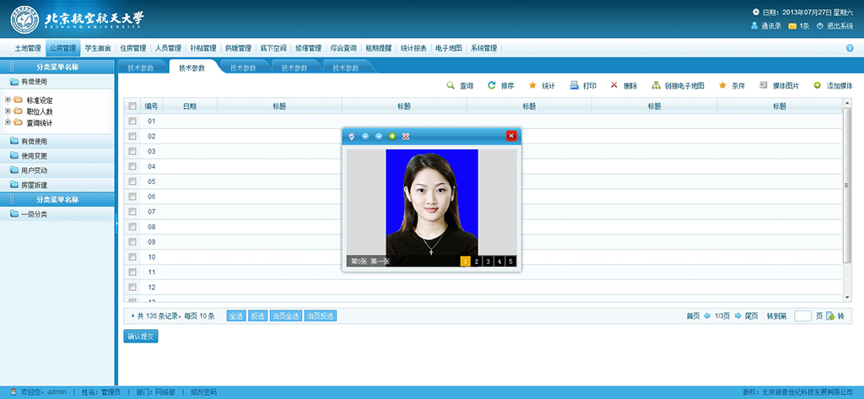Expand the 查询统计 tree node
This screenshot has height=399, width=864.
click(7, 122)
